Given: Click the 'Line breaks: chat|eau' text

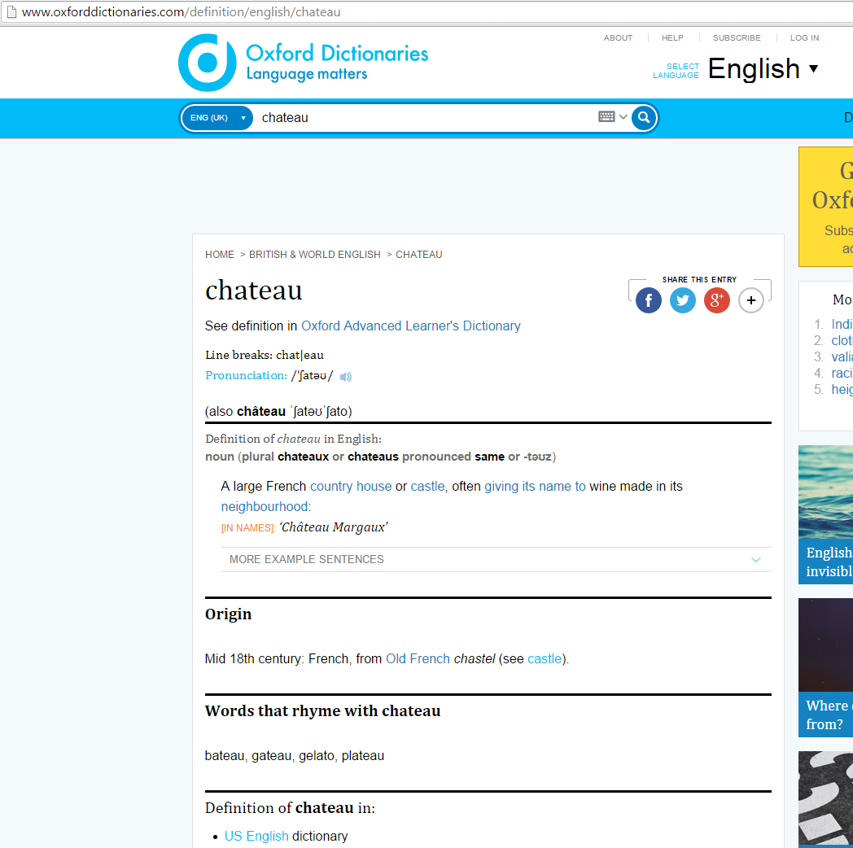Looking at the screenshot, I should point(265,355).
